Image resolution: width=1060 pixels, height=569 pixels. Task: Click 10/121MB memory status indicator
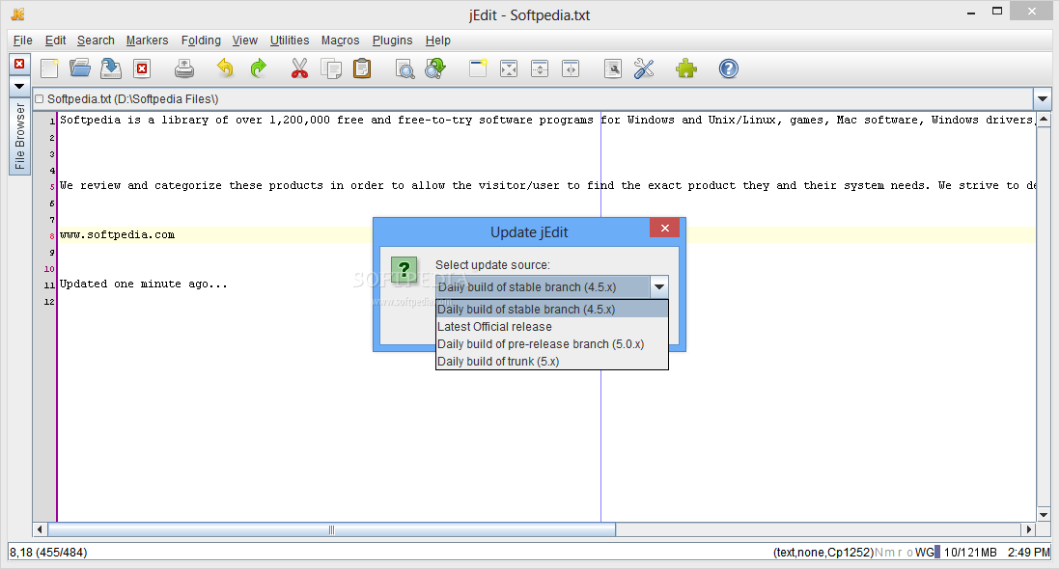point(970,553)
